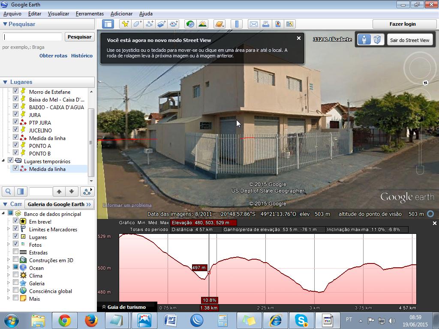Open Firefox from the taskbar
The image size is (439, 329).
click(x=91, y=320)
